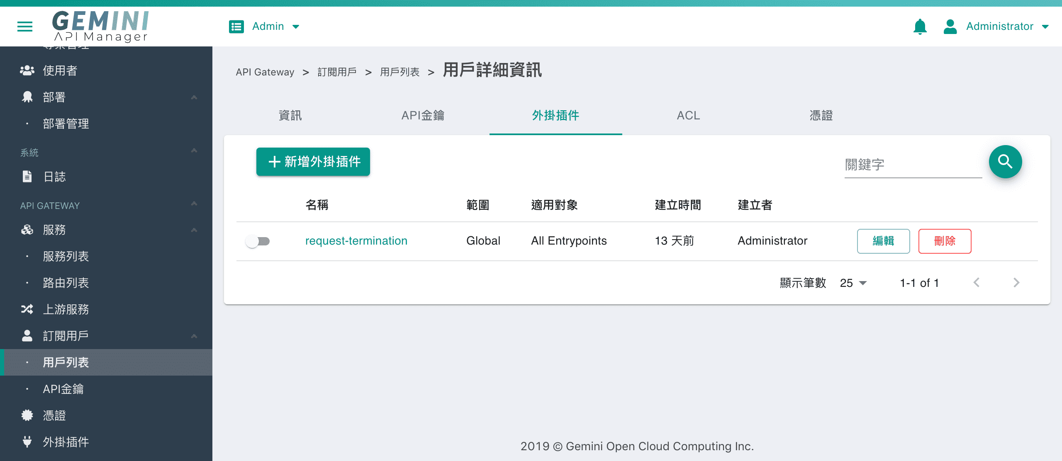Select the 外掛插件 tab
Image resolution: width=1062 pixels, height=461 pixels.
pyautogui.click(x=555, y=115)
